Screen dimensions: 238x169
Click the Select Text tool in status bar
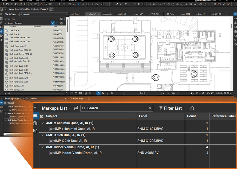click(x=108, y=93)
